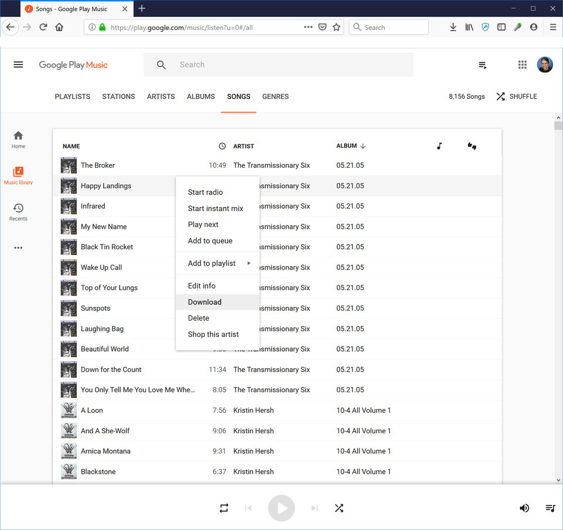
Task: Click the page vertical scrollbar thumb
Action: [x=558, y=125]
